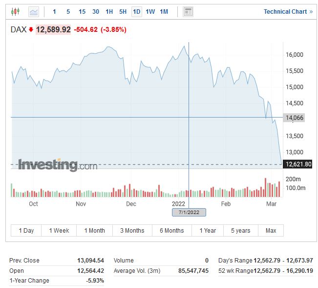This screenshot has height=288, width=318.
Task: Select the area chart type icon
Action: tap(33, 11)
